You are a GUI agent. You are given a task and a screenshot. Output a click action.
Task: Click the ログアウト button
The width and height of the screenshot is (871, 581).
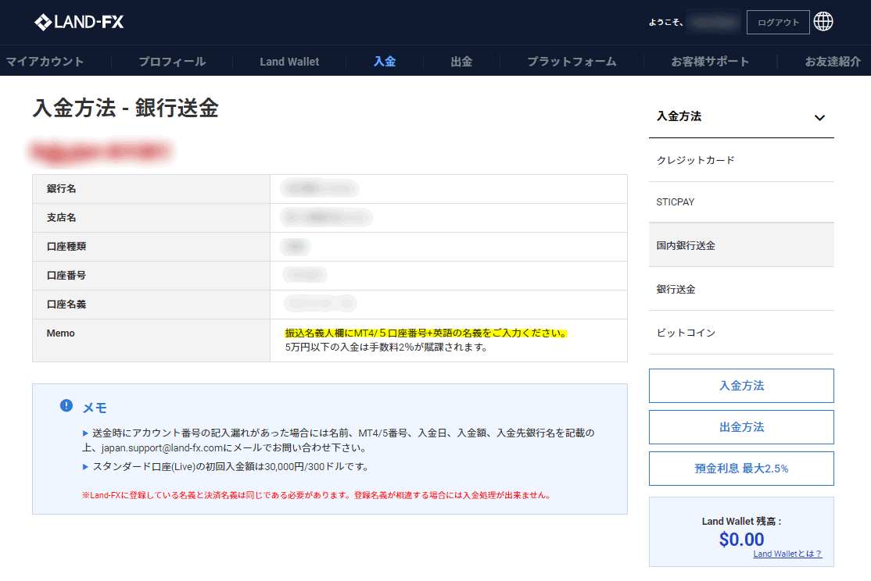coord(778,22)
